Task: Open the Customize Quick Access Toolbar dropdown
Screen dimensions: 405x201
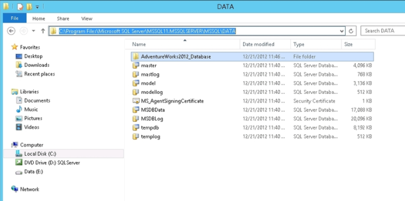Action: point(37,7)
